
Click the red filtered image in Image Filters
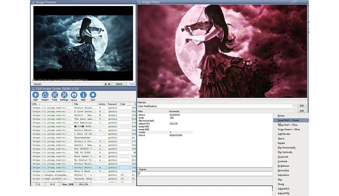[x=222, y=51]
